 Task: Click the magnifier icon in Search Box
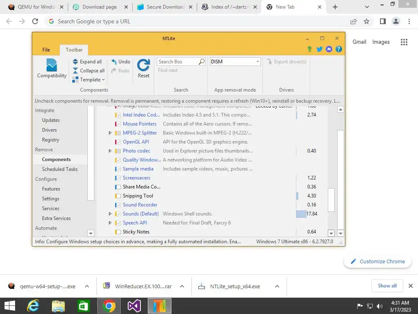(x=202, y=62)
